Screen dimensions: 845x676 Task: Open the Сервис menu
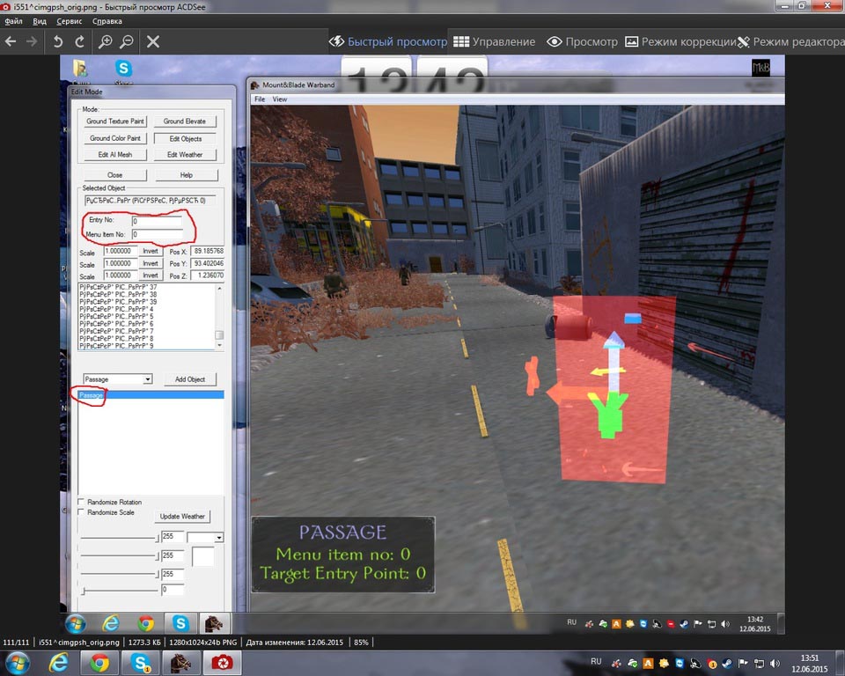(69, 21)
